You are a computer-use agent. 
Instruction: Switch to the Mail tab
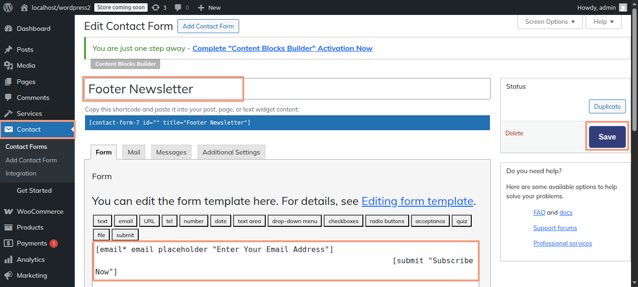coord(134,152)
